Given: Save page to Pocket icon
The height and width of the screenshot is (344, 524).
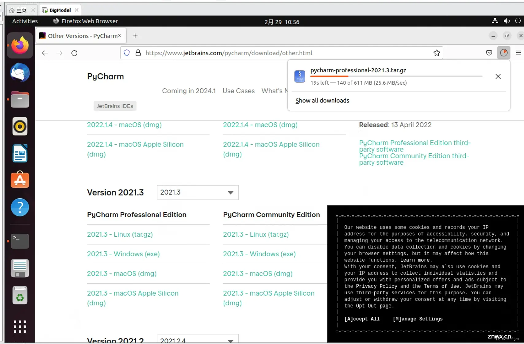Looking at the screenshot, I should point(489,53).
